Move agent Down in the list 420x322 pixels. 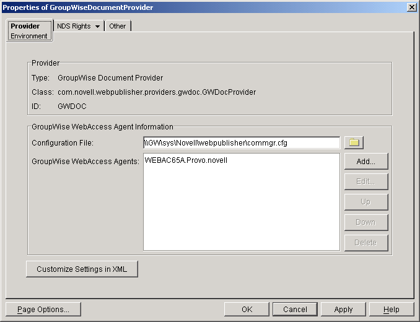tap(366, 222)
